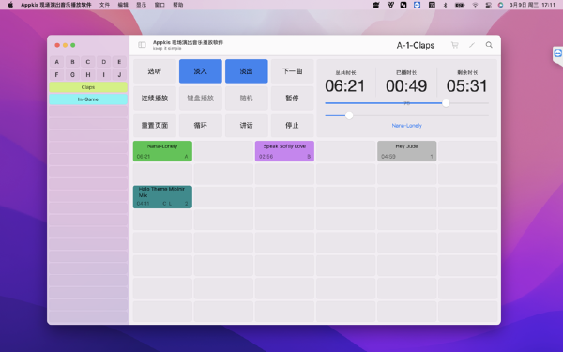Viewport: 563px width, 352px height.
Task: Switch to bank A
Action: [x=56, y=62]
